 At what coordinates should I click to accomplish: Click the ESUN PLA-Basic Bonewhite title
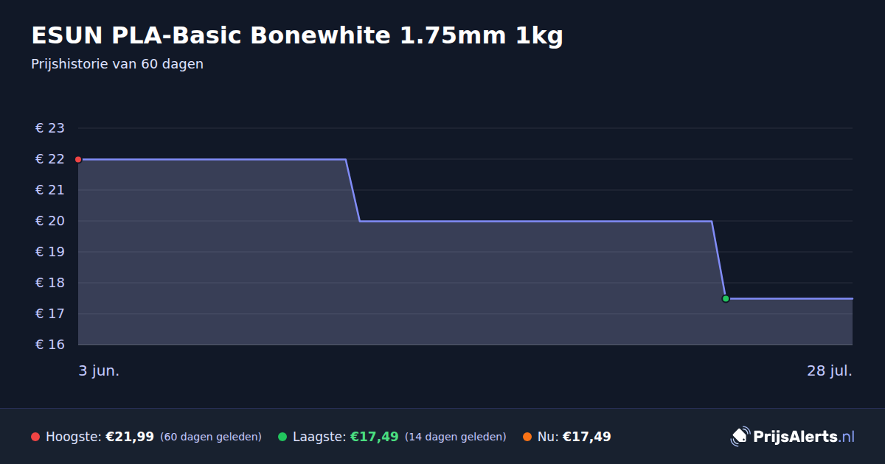pos(297,35)
